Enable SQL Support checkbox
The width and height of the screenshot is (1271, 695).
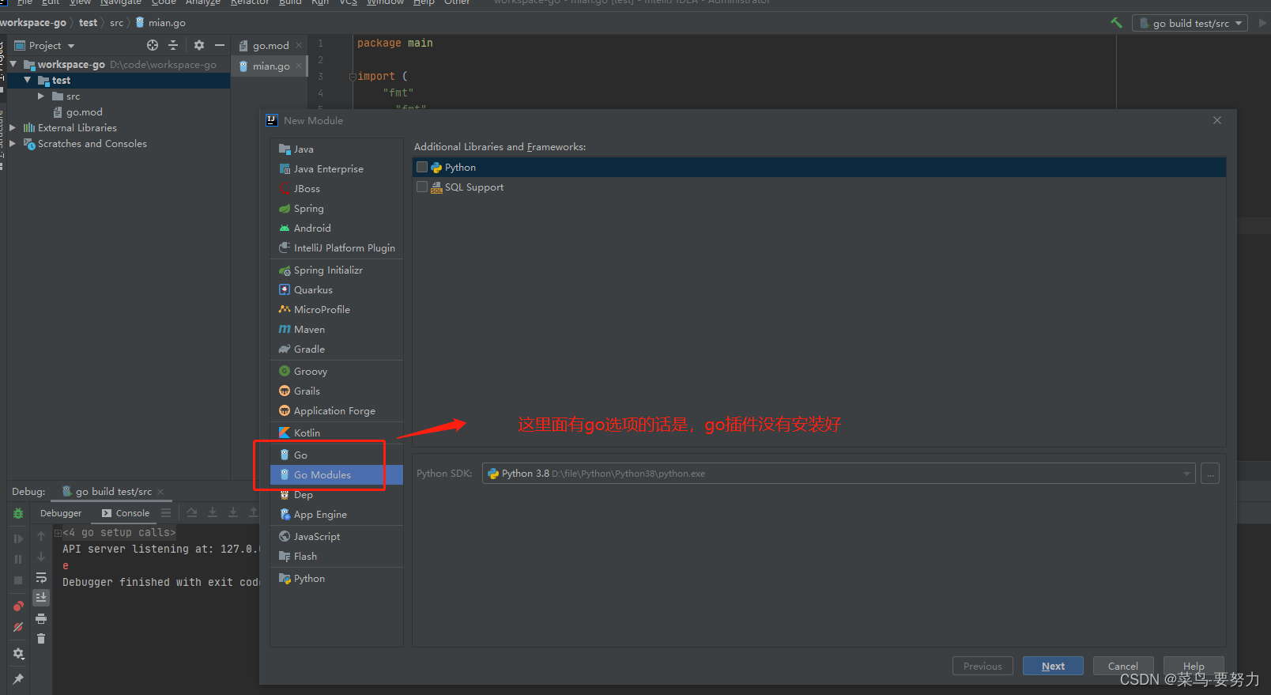coord(422,187)
